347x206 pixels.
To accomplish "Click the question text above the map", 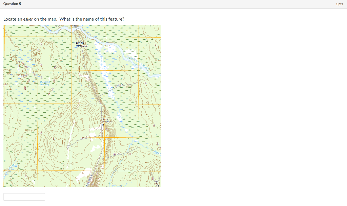I will click(x=64, y=19).
